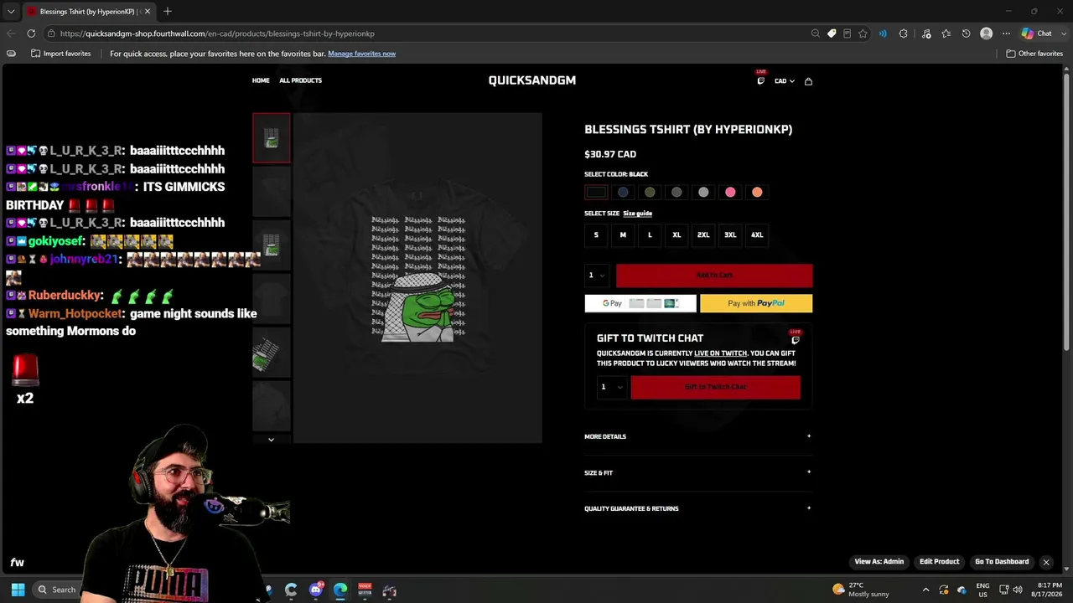
Task: Open the browser settings and more menu
Action: (1006, 33)
